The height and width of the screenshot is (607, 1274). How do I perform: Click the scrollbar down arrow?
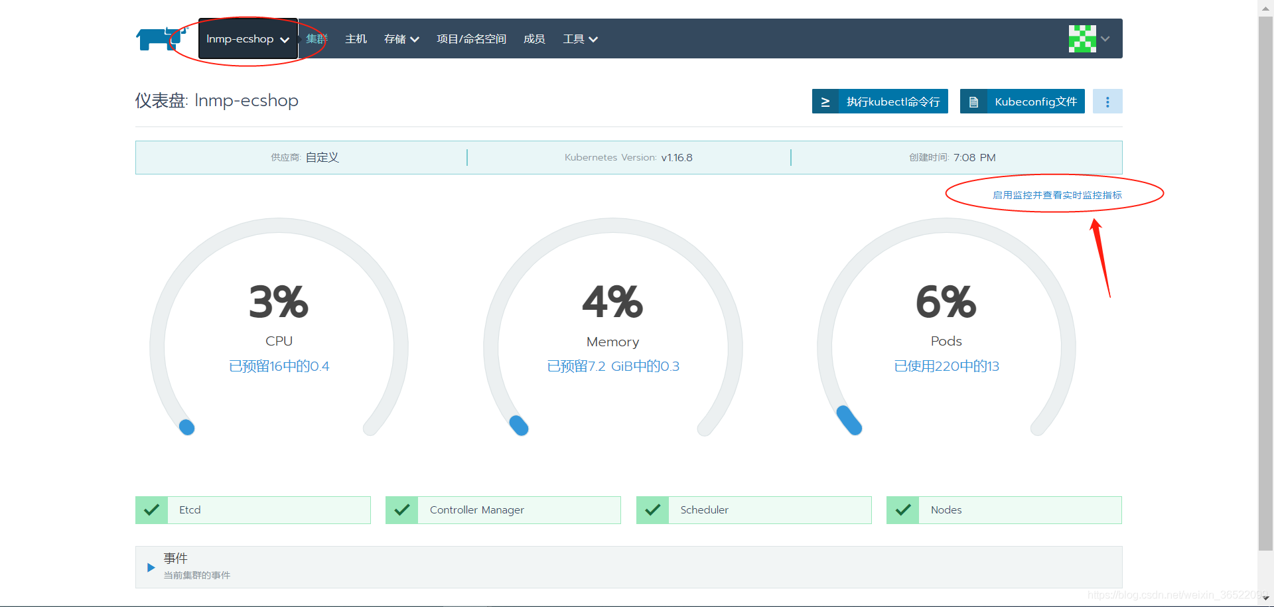[x=1265, y=599]
